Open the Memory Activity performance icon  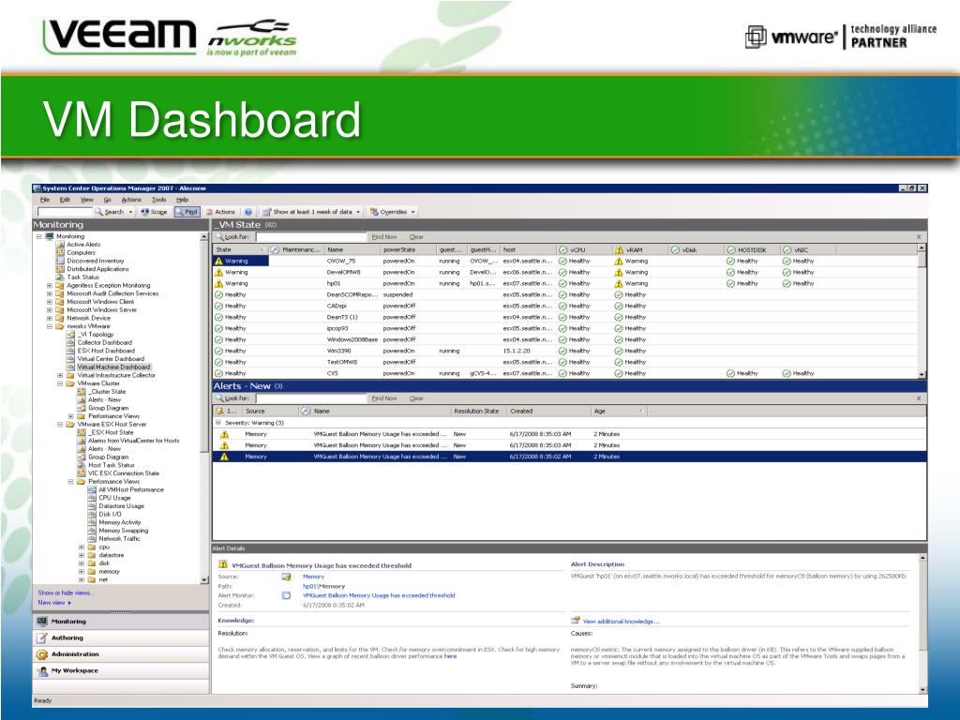pos(92,522)
